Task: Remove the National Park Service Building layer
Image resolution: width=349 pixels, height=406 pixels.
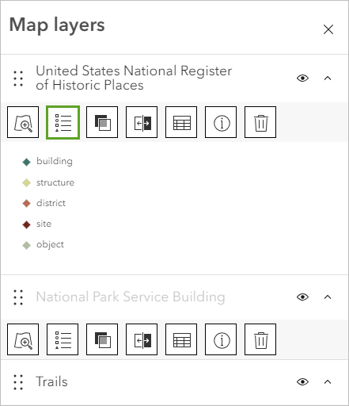Action: coord(260,339)
